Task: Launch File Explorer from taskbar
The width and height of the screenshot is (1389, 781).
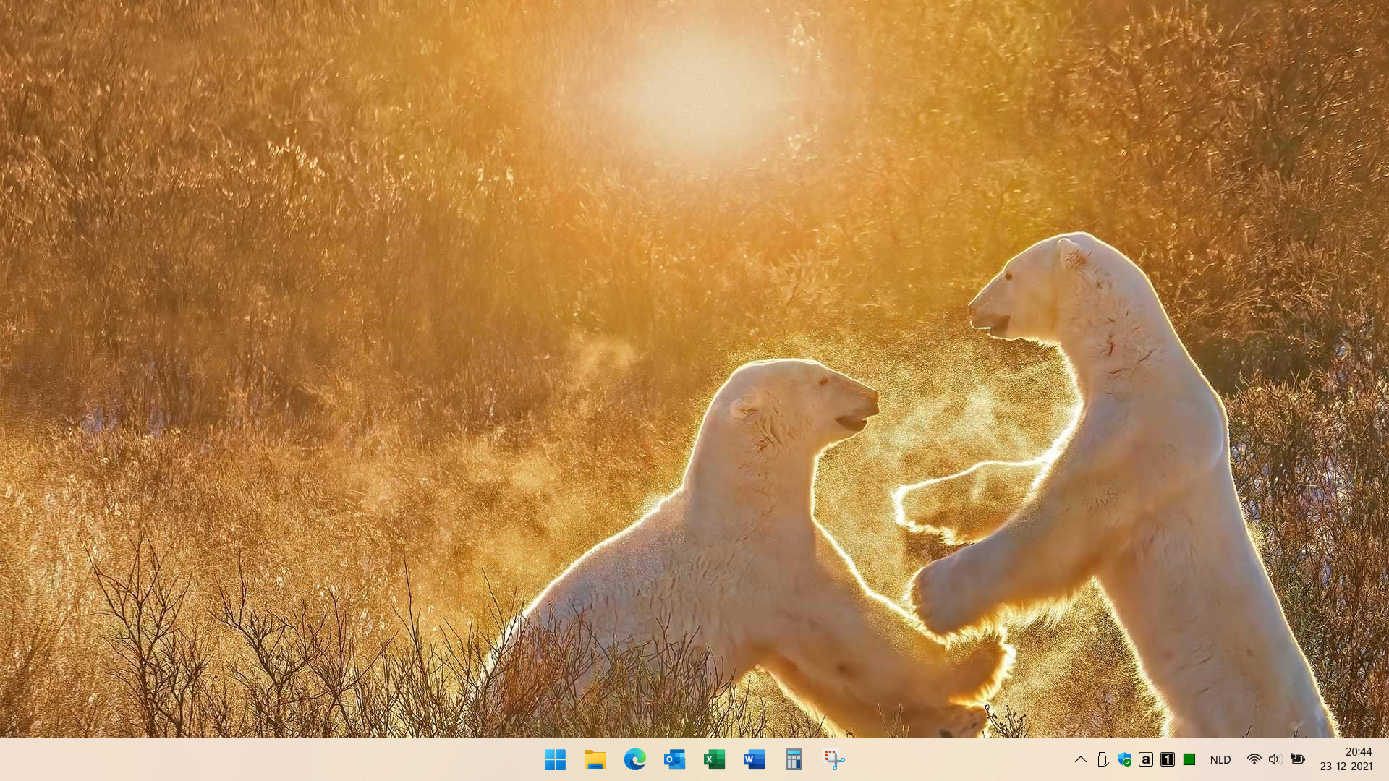Action: pyautogui.click(x=595, y=759)
